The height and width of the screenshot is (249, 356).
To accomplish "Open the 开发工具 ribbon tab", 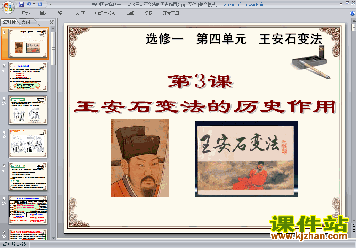I will 171,14.
